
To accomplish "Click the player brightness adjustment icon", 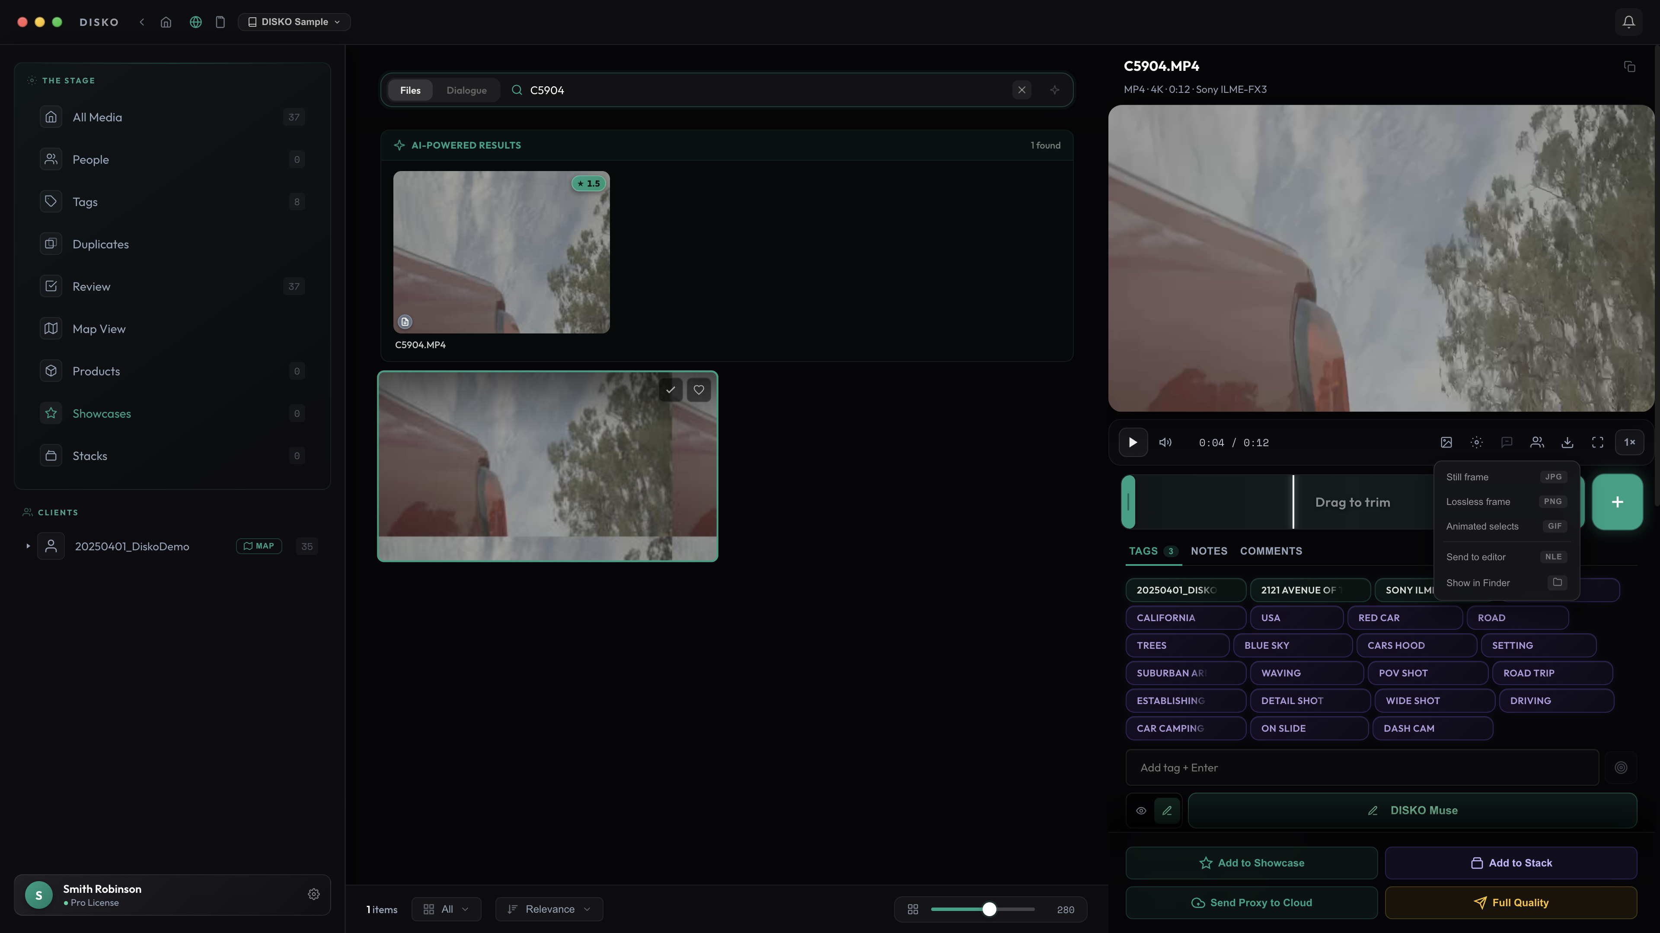I will pyautogui.click(x=1476, y=442).
